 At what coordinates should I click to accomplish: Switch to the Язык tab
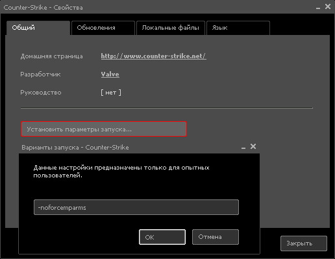[238, 28]
